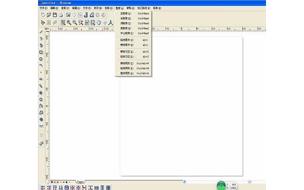
Task: Select the arc drawing tool
Action: click(41, 66)
